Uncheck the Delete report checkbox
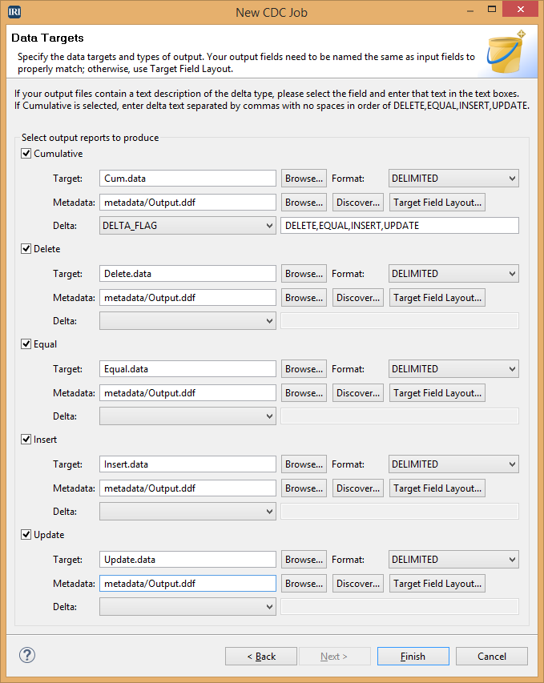The width and height of the screenshot is (544, 683). point(26,249)
